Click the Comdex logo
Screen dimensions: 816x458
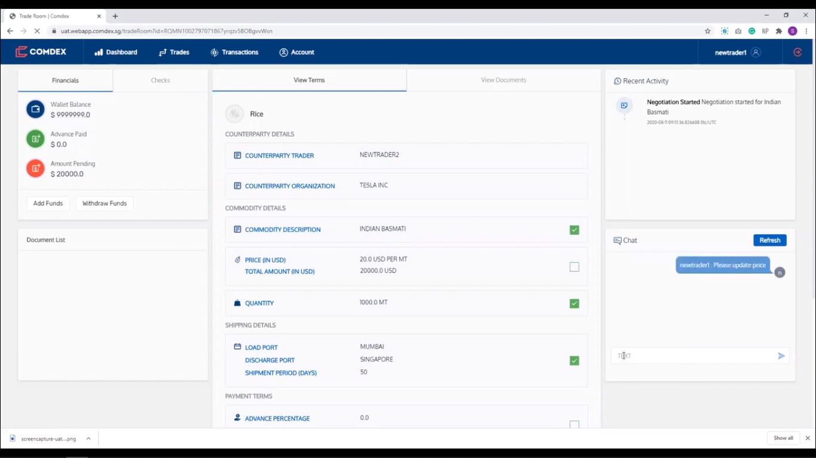click(x=41, y=52)
